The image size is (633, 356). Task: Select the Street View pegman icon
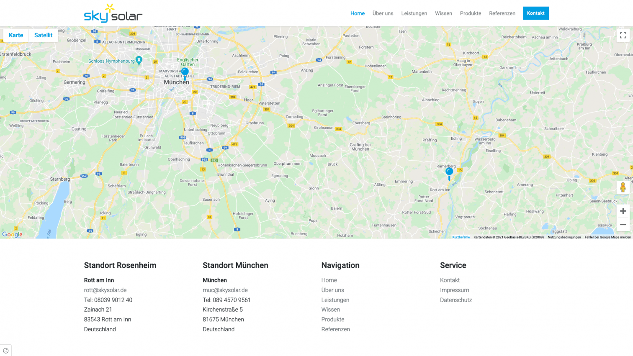623,187
